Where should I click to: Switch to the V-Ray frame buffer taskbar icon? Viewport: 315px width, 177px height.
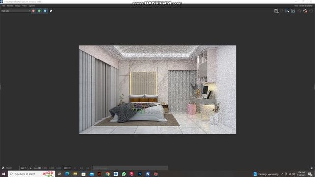point(148,174)
